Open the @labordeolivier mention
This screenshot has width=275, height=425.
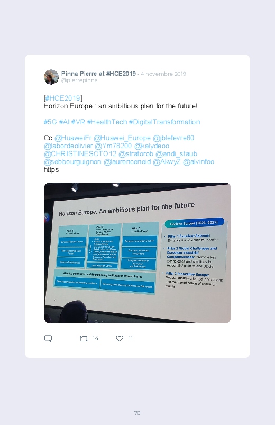click(68, 146)
